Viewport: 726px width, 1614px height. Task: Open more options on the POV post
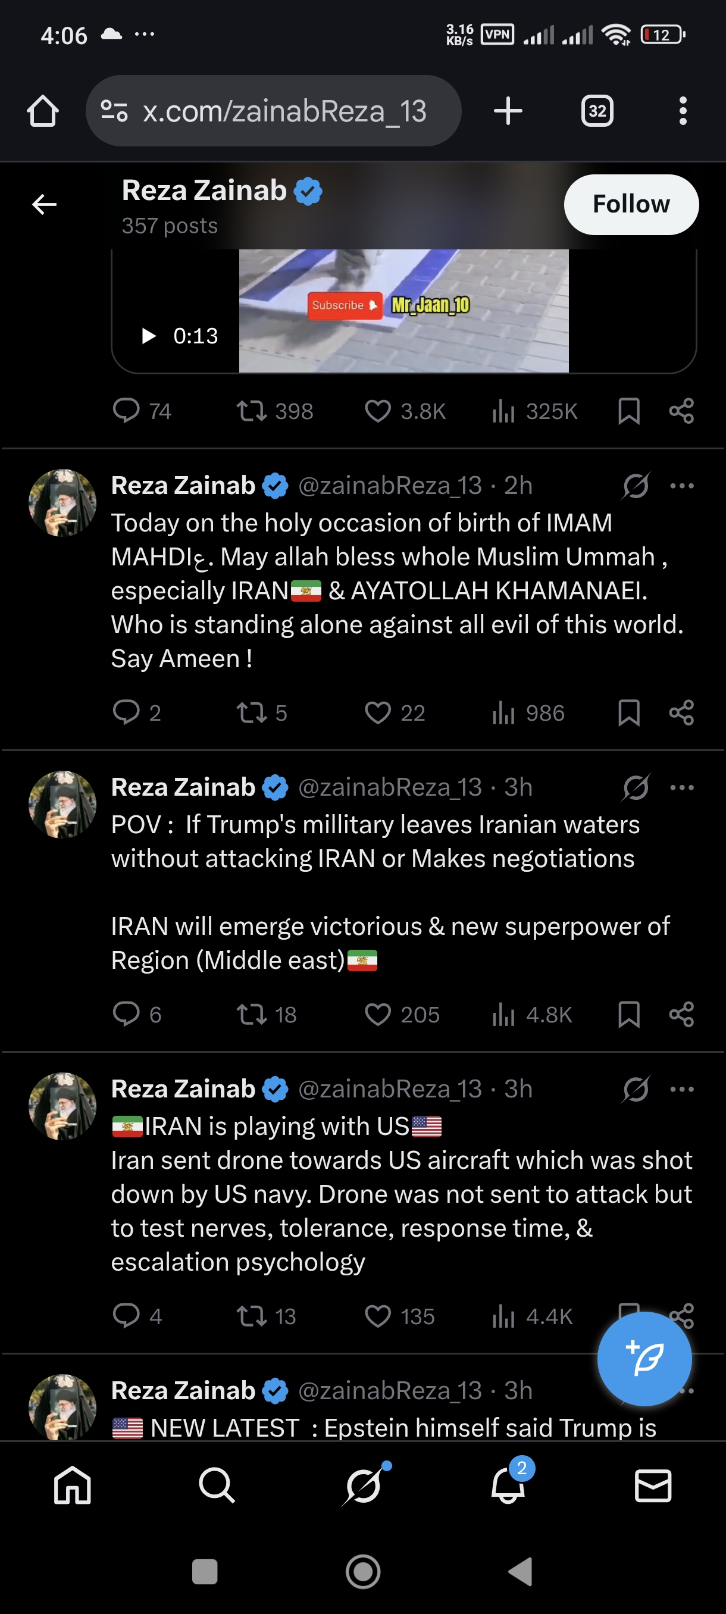[x=681, y=787]
